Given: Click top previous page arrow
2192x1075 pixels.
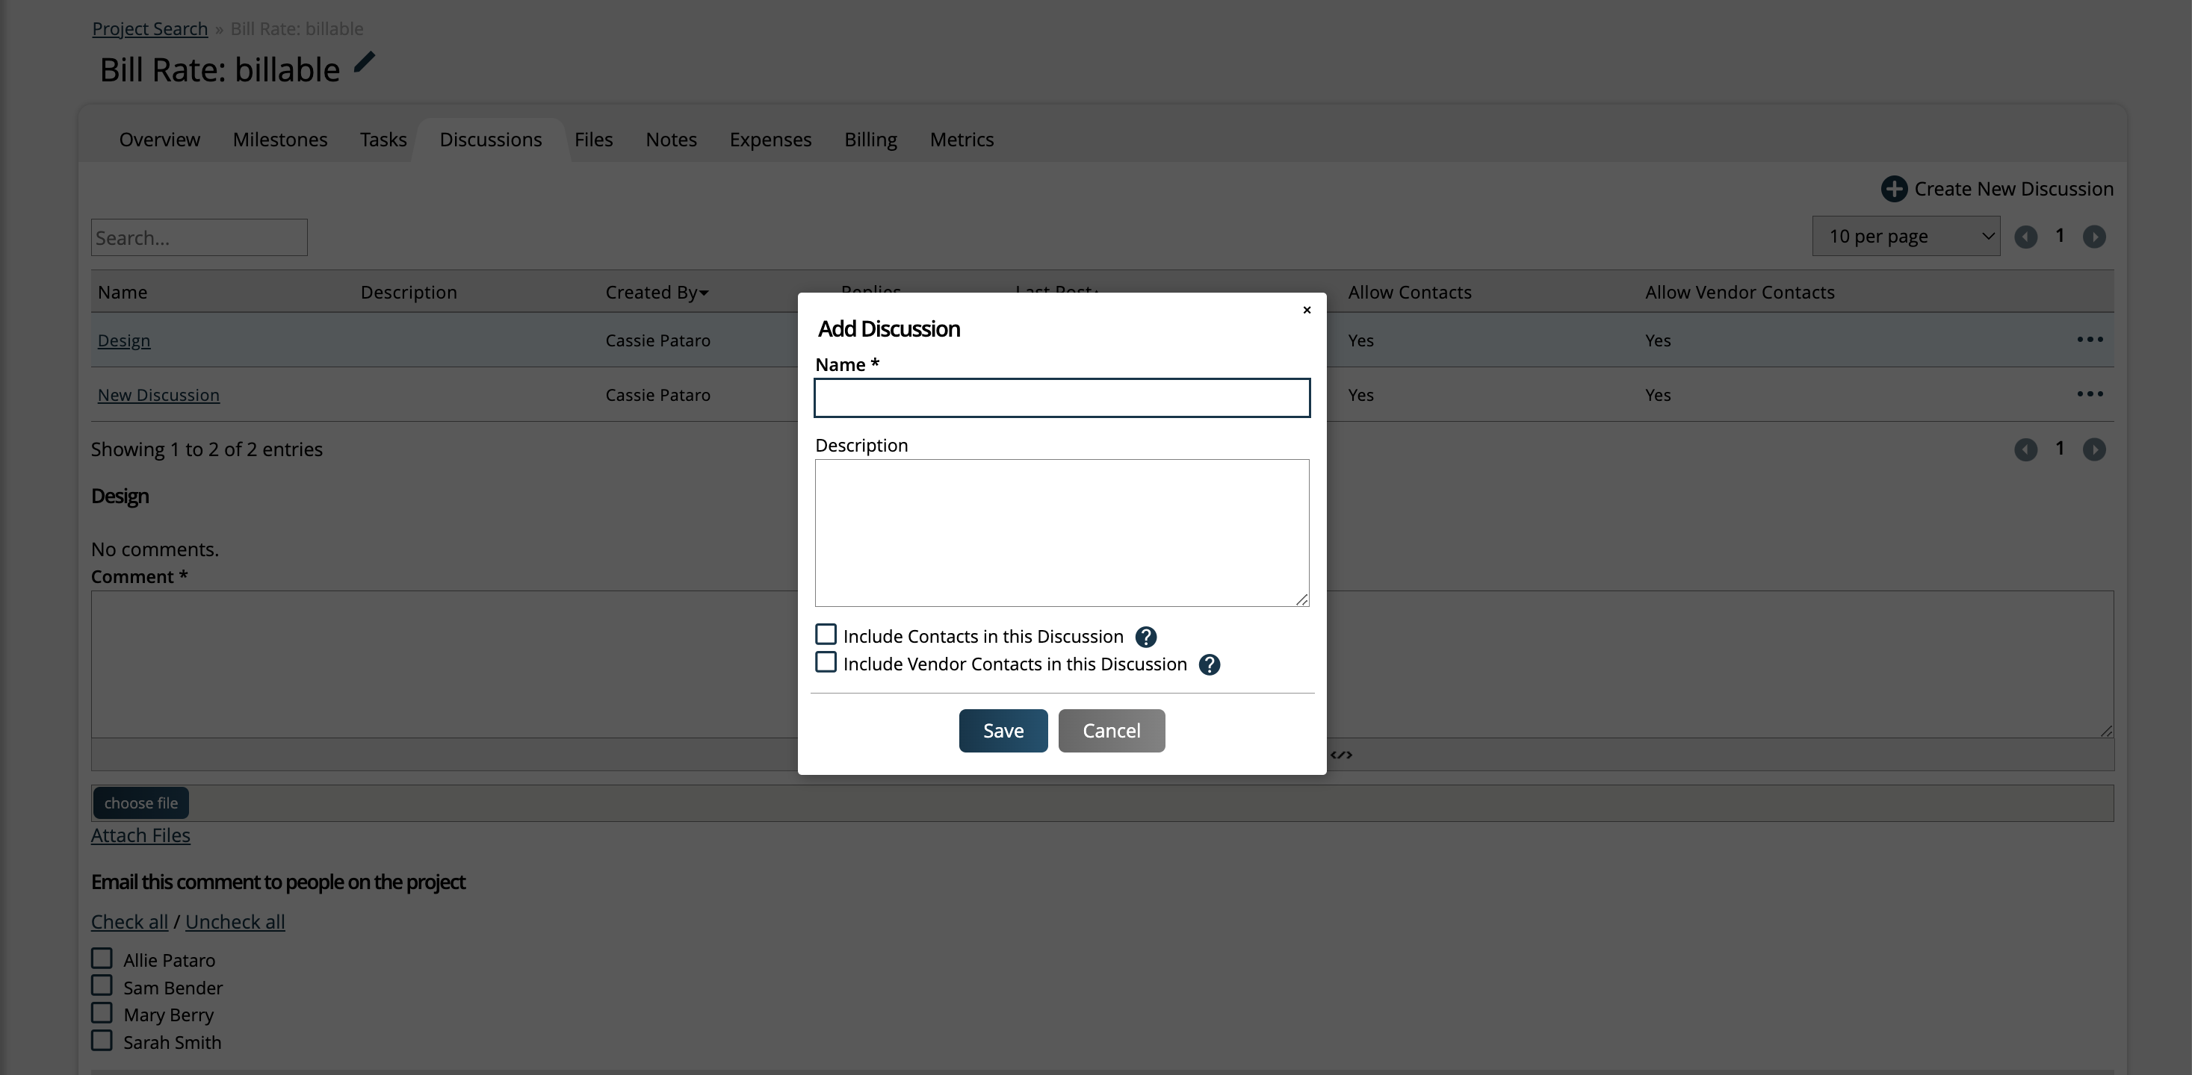Looking at the screenshot, I should [2025, 237].
